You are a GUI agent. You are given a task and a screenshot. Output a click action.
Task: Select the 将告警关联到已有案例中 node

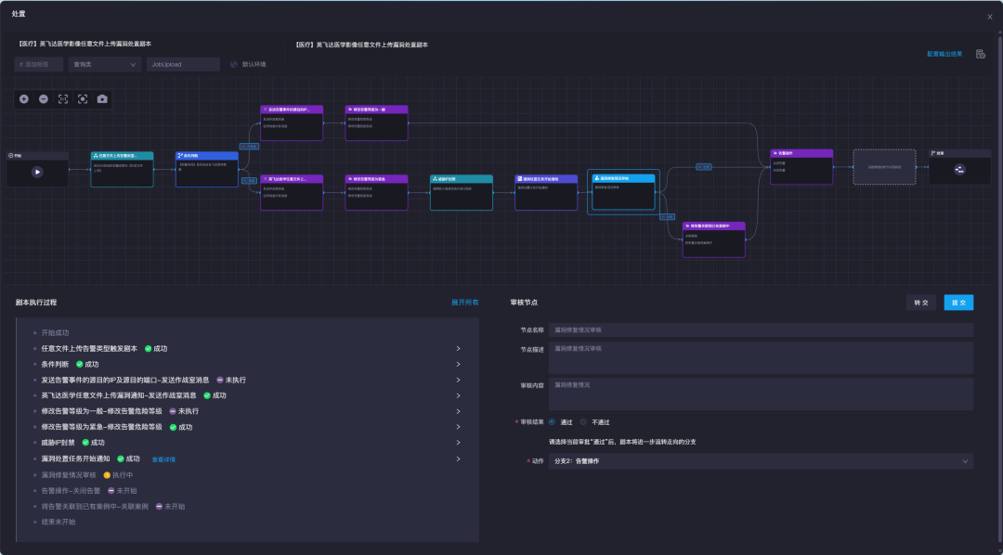coord(714,239)
